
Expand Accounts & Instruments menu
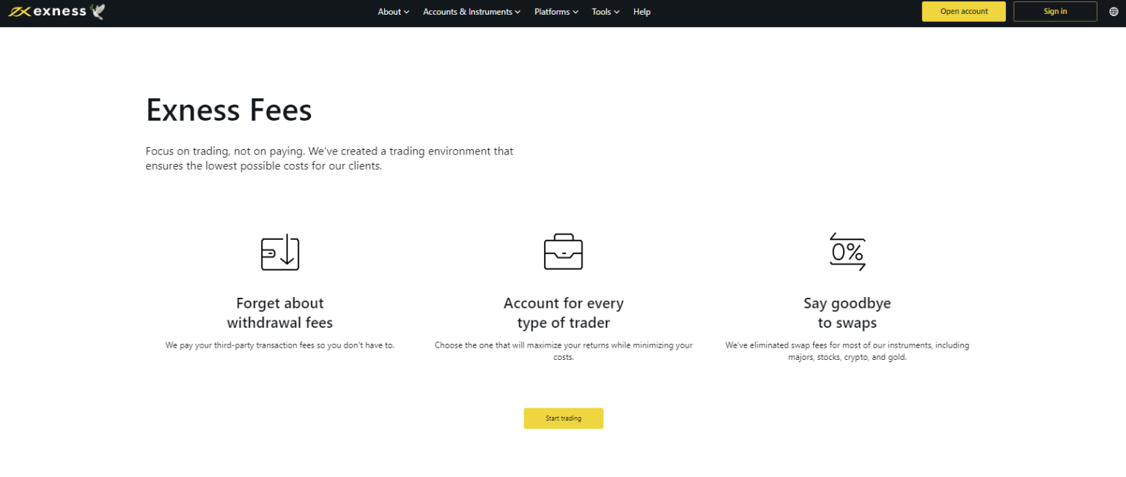tap(471, 12)
